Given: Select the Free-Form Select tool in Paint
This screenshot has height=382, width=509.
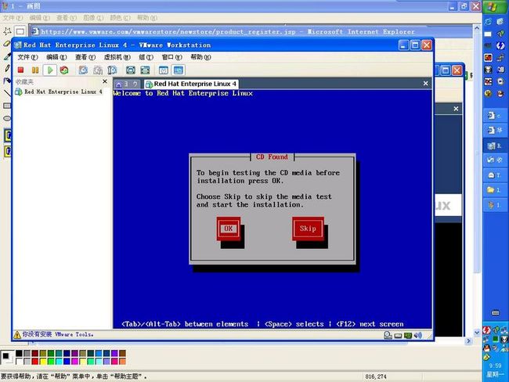Looking at the screenshot, I should point(7,31).
